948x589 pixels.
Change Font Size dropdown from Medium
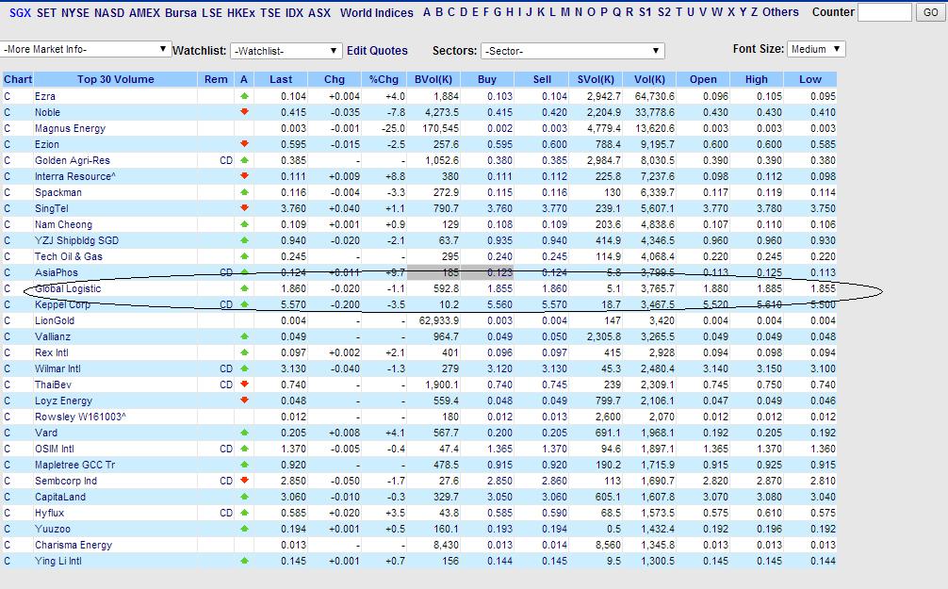tap(815, 50)
